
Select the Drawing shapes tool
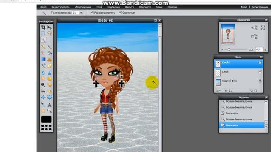(50, 65)
